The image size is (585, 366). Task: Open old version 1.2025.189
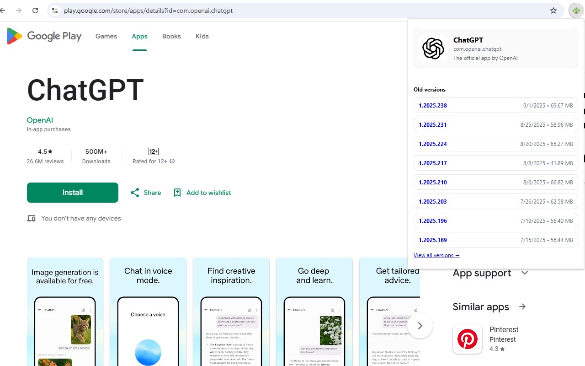496,240
